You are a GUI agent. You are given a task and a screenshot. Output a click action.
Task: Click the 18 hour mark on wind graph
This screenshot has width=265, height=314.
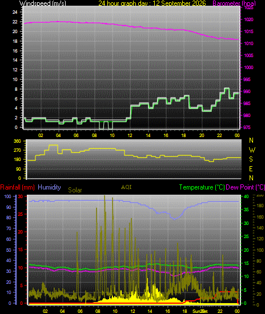click(184, 135)
